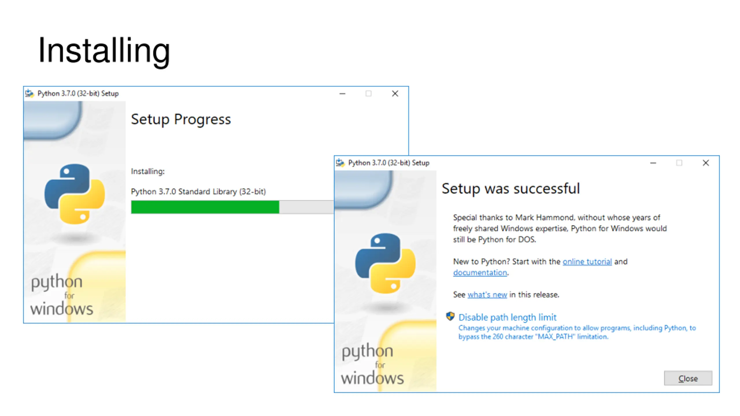The image size is (740, 416).
Task: Select Disable path length limit
Action: [x=507, y=317]
